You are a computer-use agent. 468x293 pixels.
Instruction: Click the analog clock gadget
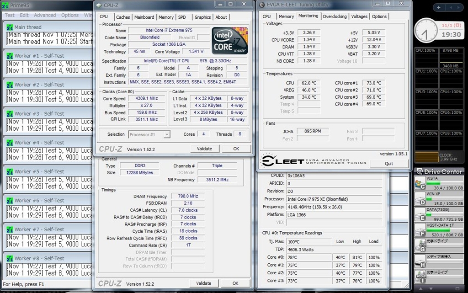pyautogui.click(x=426, y=31)
